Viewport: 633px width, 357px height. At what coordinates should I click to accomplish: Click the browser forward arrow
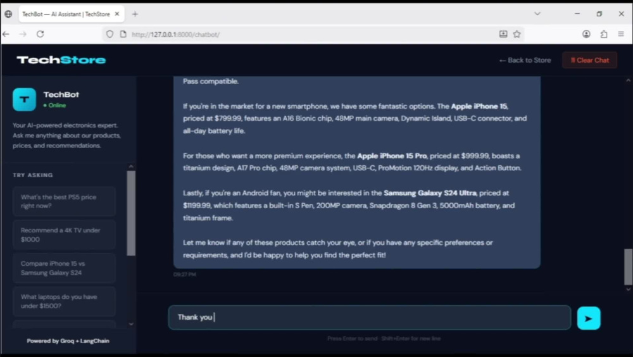point(23,34)
